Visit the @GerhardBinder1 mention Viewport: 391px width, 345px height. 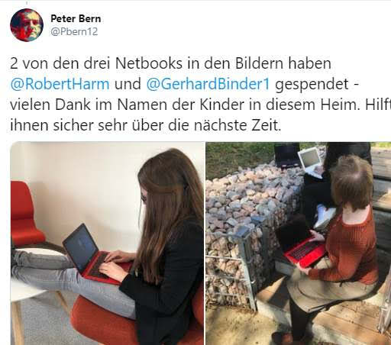208,84
